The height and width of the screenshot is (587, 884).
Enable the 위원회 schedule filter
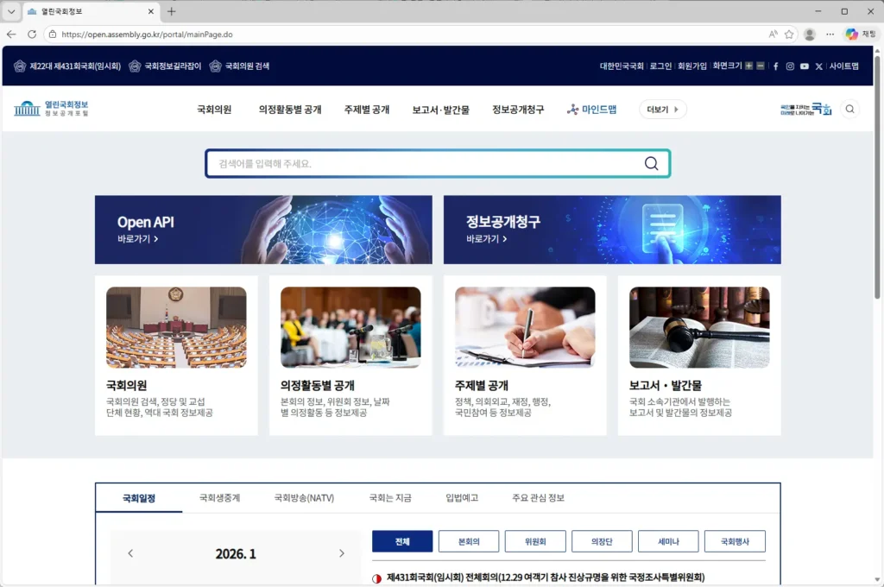pyautogui.click(x=534, y=541)
